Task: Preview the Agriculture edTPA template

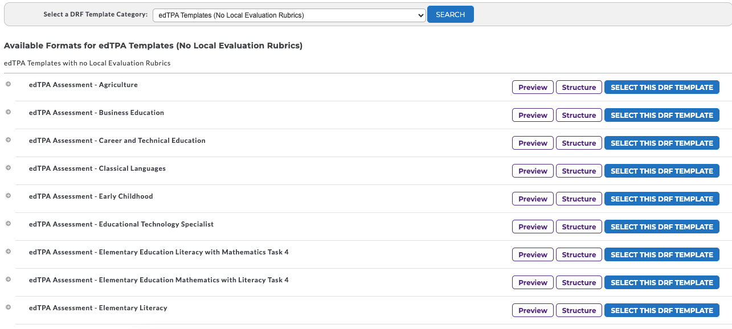Action: (x=533, y=87)
